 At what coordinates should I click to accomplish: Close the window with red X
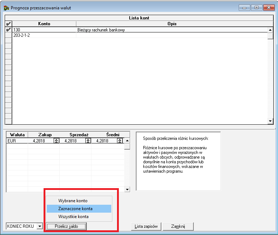click(x=269, y=8)
